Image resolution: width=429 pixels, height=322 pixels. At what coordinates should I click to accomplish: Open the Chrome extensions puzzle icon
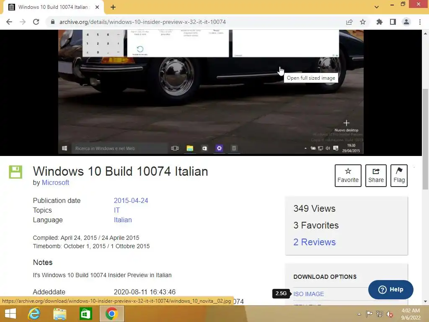pyautogui.click(x=379, y=22)
